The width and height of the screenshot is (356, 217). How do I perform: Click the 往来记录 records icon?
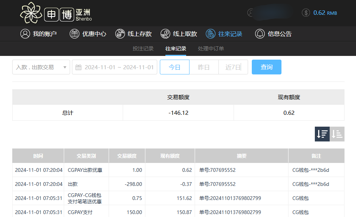(210, 34)
